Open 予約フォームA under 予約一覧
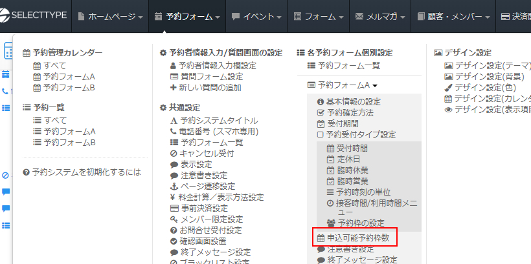 pos(64,131)
